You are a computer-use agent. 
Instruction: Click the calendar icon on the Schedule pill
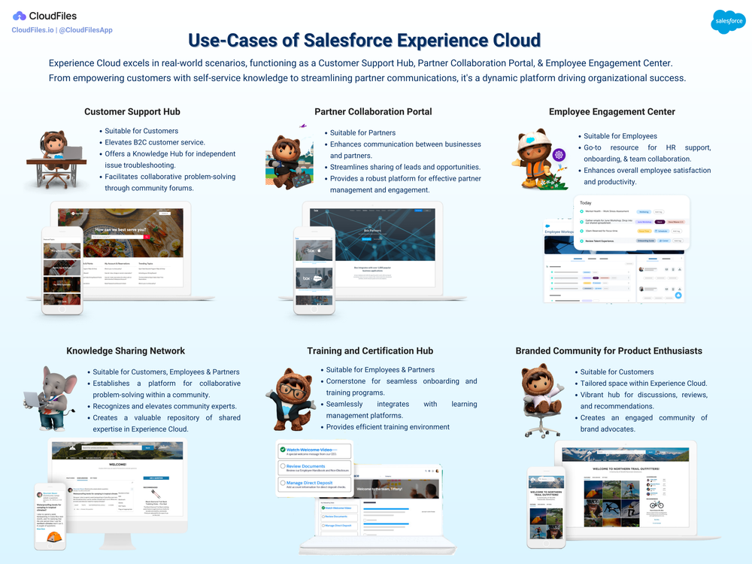[x=656, y=231]
